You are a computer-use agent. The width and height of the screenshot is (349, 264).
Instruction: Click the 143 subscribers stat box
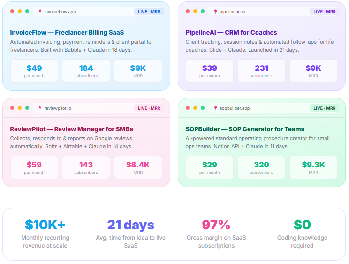[86, 167]
